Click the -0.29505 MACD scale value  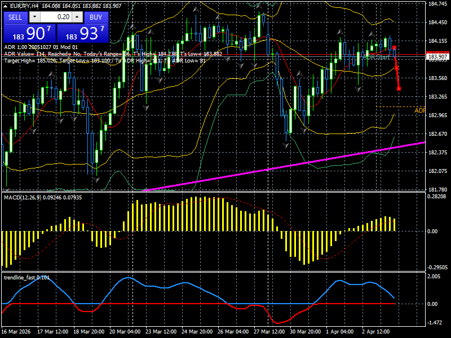[x=437, y=267]
